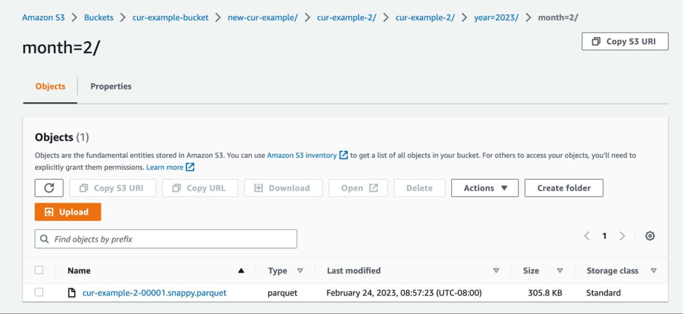
Task: Click the refresh objects icon
Action: pos(49,188)
